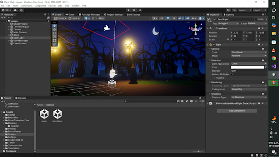Open the global search magnifier icon
Image resolution: width=279 pixels, height=157 pixels.
[x=235, y=10]
